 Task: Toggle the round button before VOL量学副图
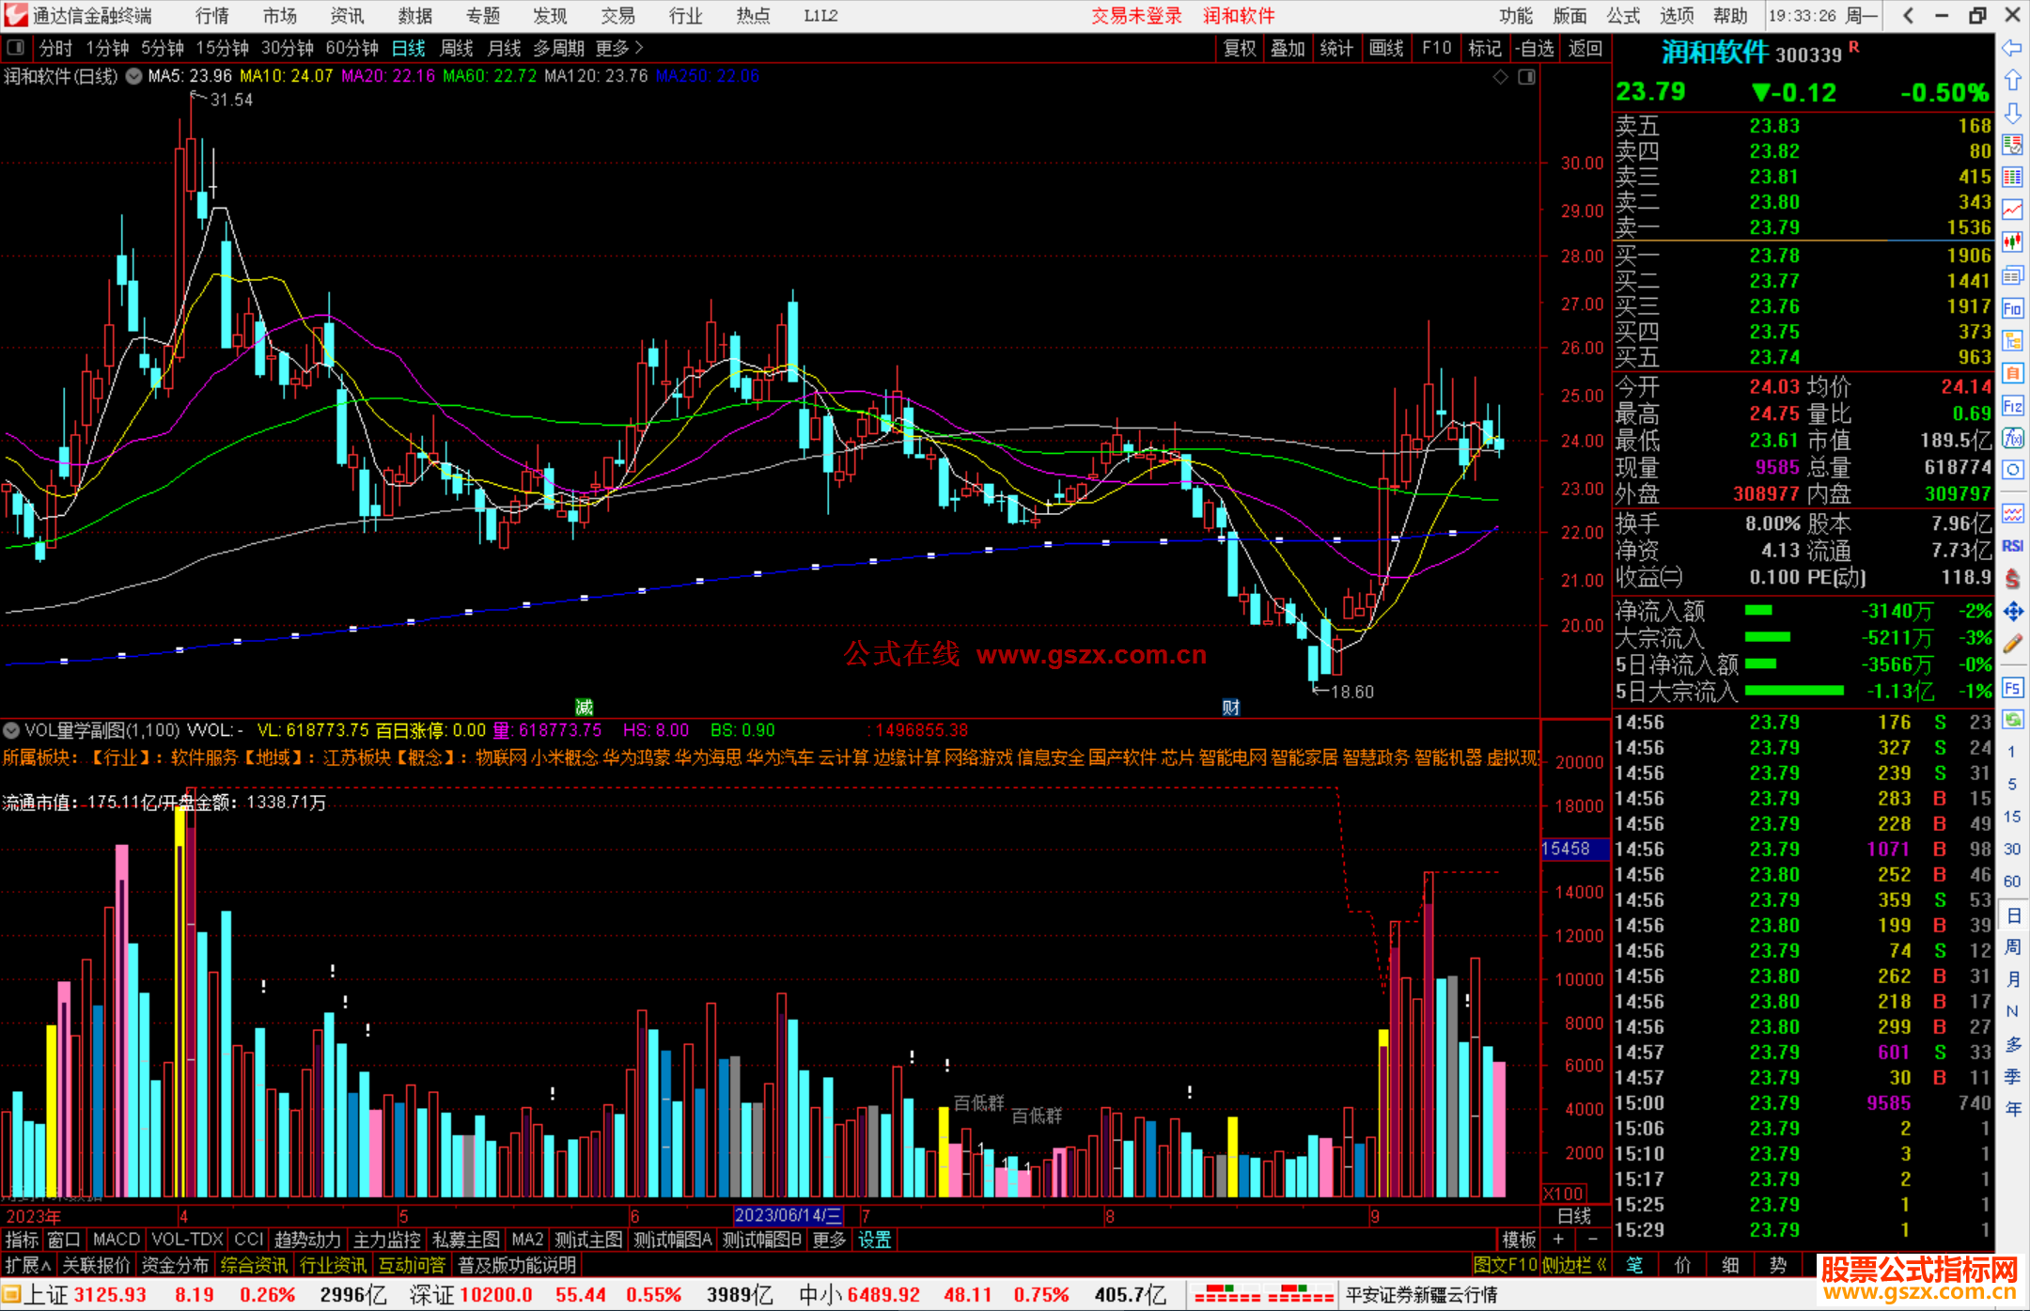(x=11, y=730)
